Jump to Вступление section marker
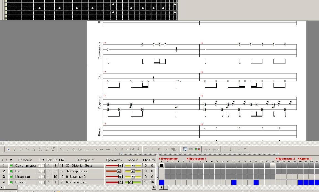Viewport: 319px width, 192px height. (x=168, y=158)
